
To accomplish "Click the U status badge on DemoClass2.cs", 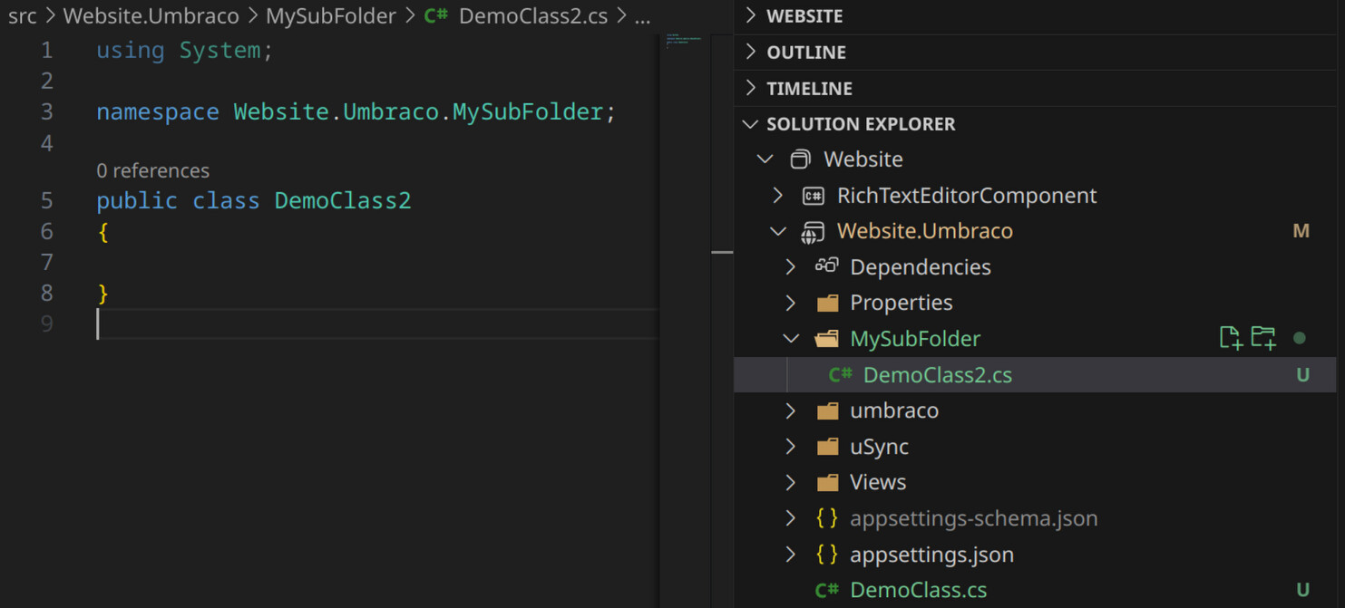I will (1302, 374).
